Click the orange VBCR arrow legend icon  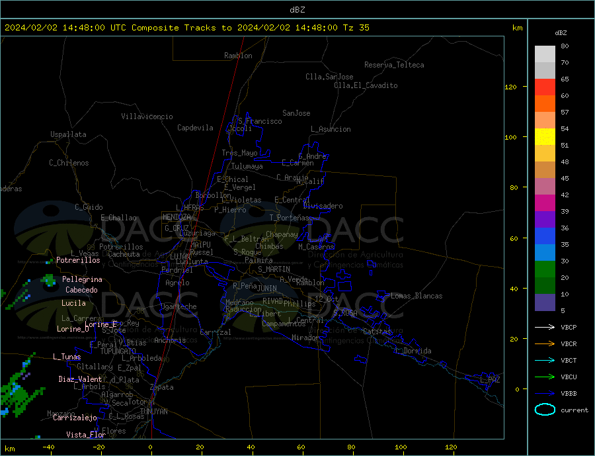point(545,343)
